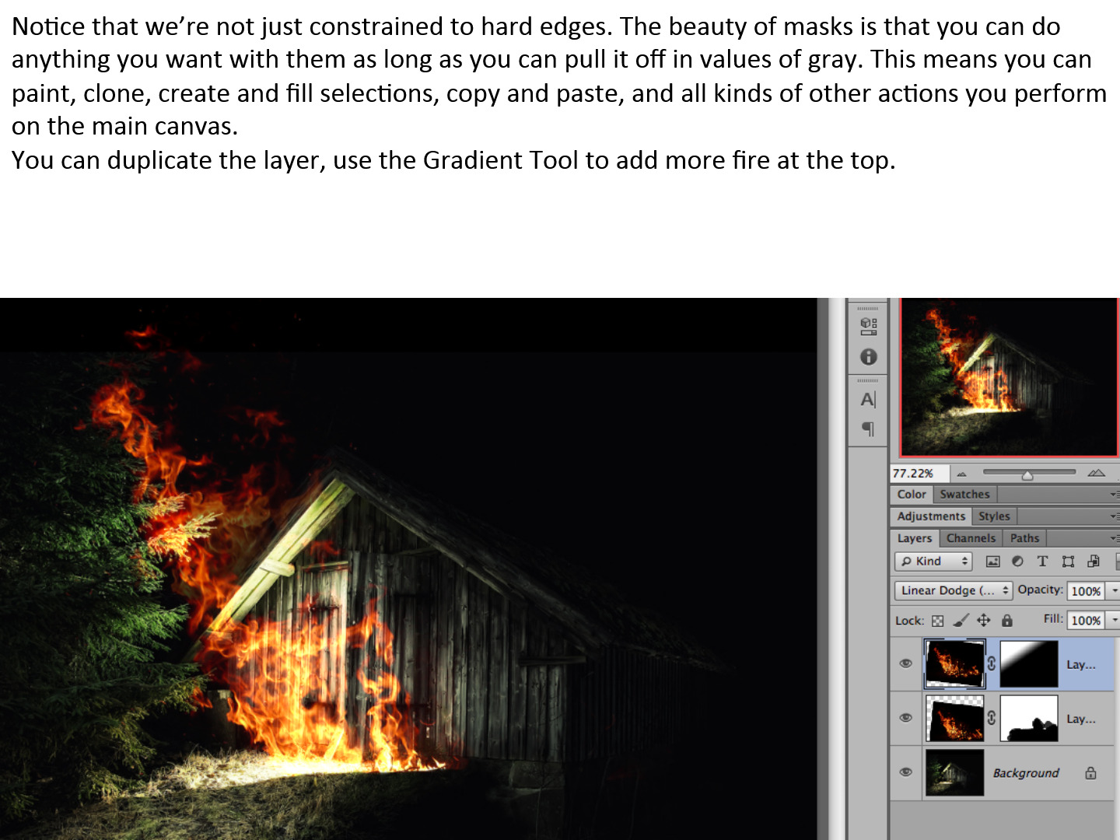The width and height of the screenshot is (1120, 840).
Task: Toggle visibility of the middle fire layer
Action: click(905, 718)
